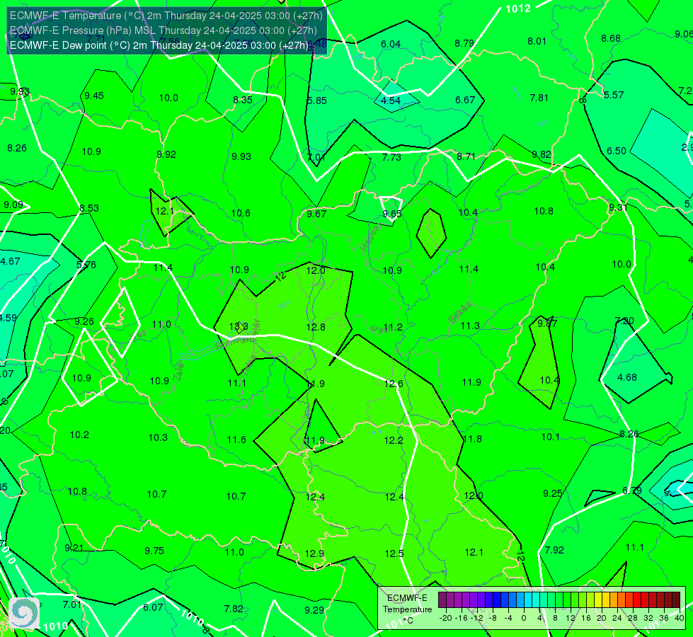Click the dark red swatch above 40 in the legend
The height and width of the screenshot is (637, 693).
click(676, 600)
